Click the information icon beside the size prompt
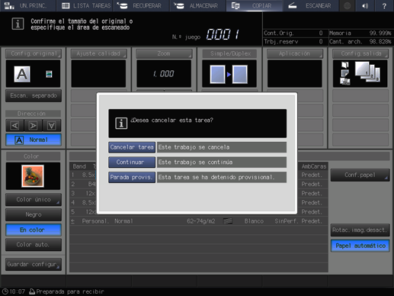The image size is (394, 296). [x=18, y=24]
